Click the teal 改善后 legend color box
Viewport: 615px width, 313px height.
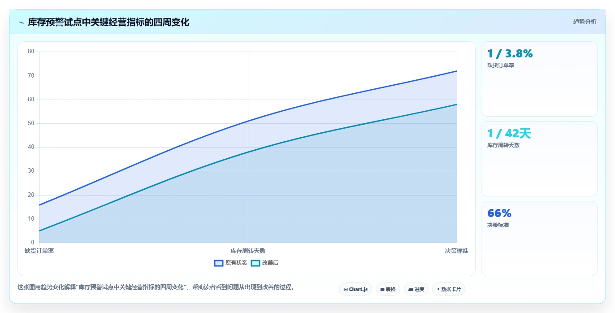[x=255, y=263]
